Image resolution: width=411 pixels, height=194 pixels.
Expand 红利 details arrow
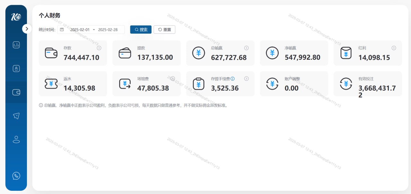pyautogui.click(x=394, y=48)
